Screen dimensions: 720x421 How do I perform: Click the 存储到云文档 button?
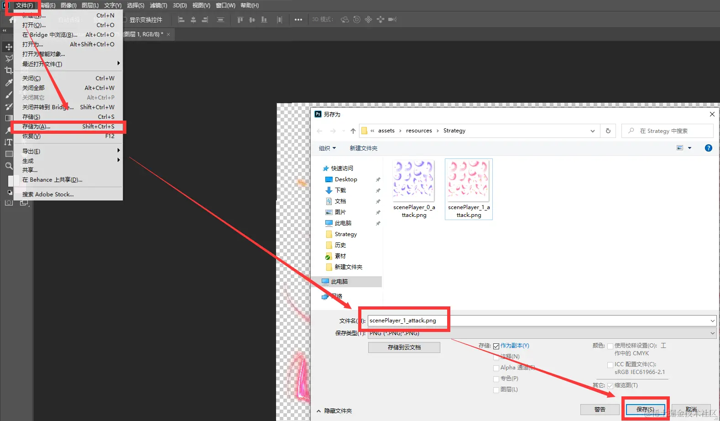pos(404,347)
